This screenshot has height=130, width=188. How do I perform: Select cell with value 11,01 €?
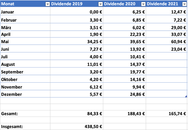point(77,64)
